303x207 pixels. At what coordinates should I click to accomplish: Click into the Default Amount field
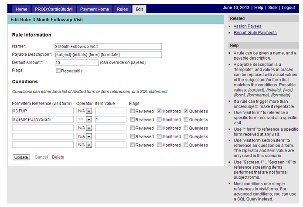[76, 62]
